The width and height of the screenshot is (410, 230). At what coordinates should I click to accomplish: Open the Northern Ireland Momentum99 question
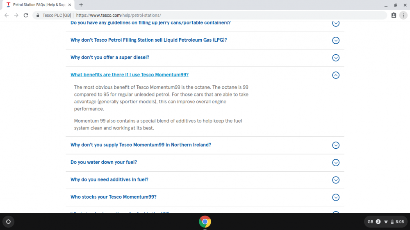point(141,145)
